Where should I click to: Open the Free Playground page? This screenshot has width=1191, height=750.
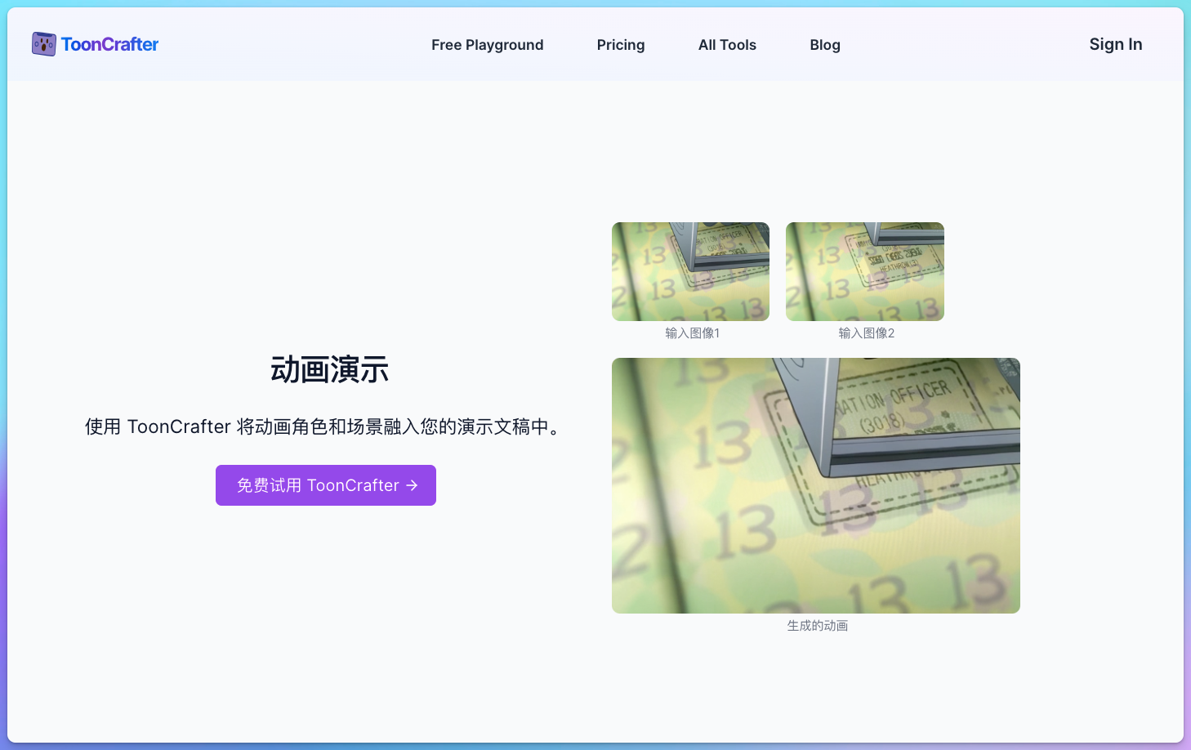[x=487, y=45]
